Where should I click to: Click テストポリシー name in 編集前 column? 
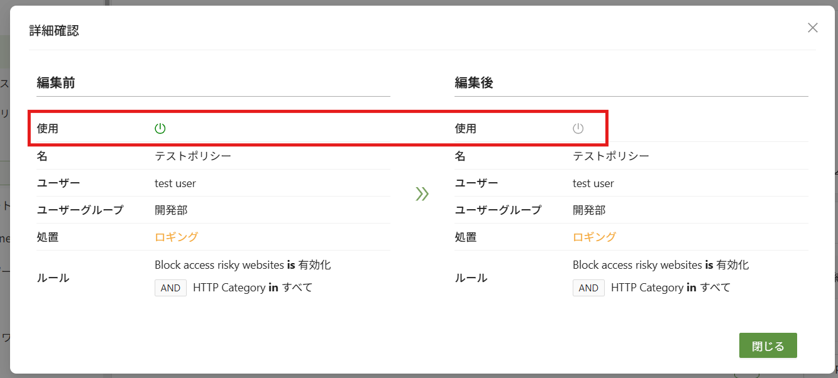[x=193, y=156]
